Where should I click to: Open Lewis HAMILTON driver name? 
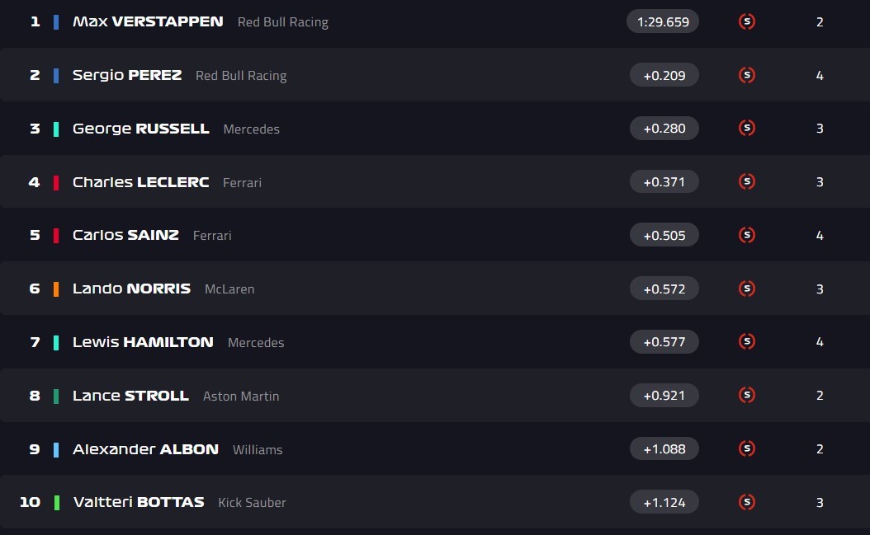tap(143, 342)
